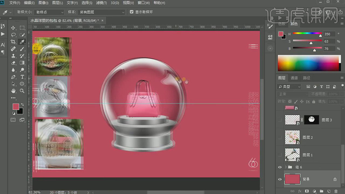Image resolution: width=345 pixels, height=194 pixels.
Task: Open the 滤镜(T) menu
Action: pos(101,3)
